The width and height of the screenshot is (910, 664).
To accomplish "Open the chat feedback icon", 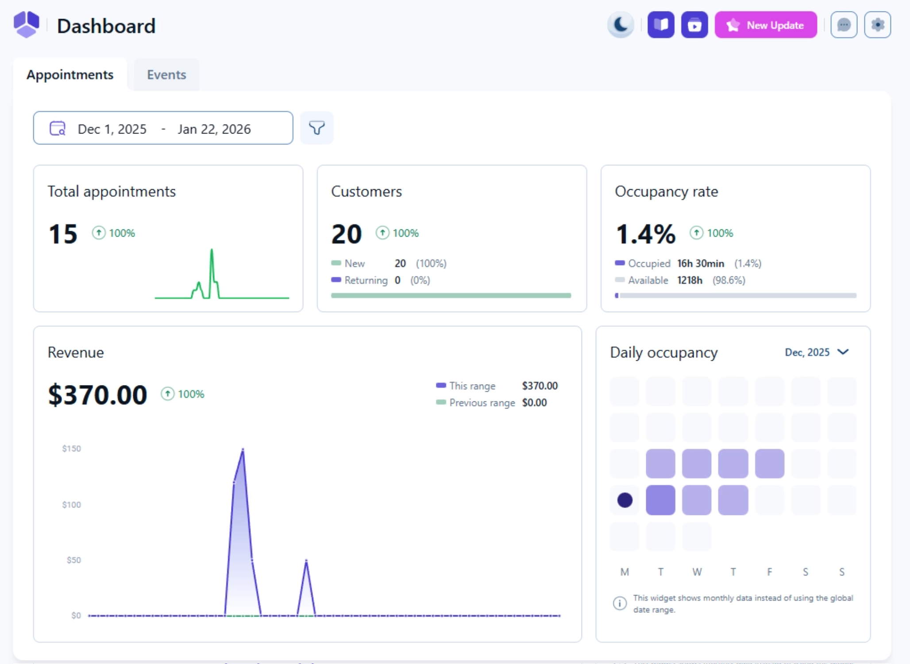I will tap(844, 25).
